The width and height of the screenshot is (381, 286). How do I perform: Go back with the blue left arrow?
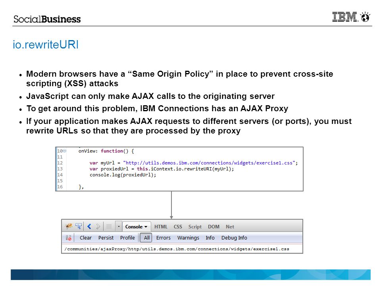tap(89, 226)
